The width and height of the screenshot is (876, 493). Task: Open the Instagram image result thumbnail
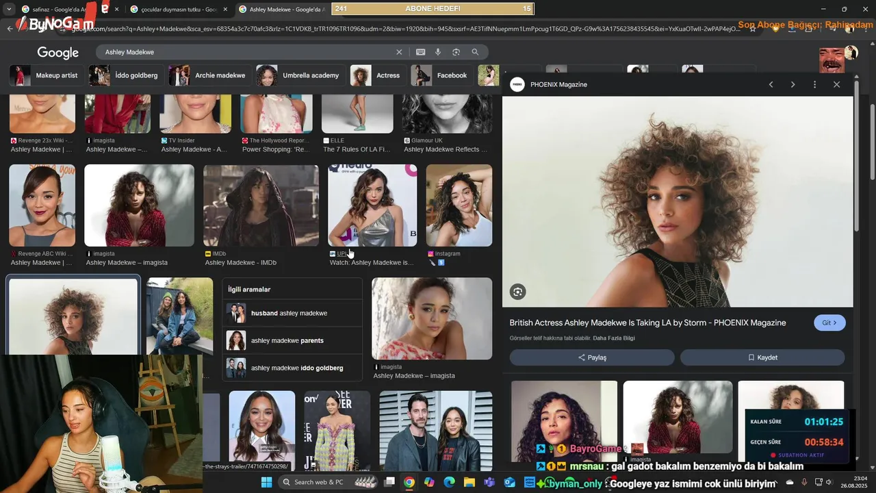(x=459, y=205)
